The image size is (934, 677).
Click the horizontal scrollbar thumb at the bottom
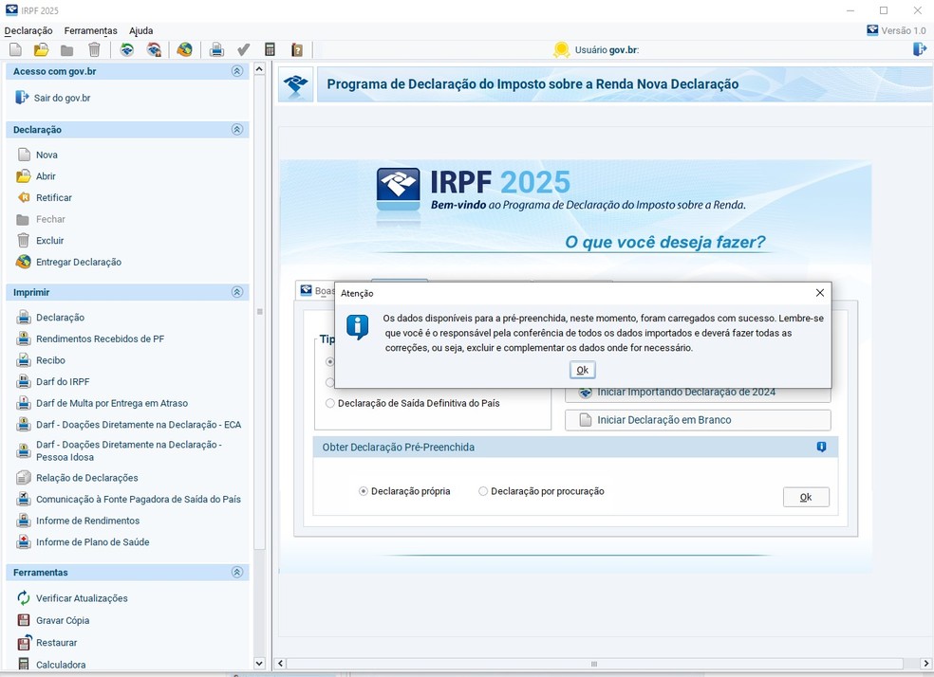[x=594, y=664]
